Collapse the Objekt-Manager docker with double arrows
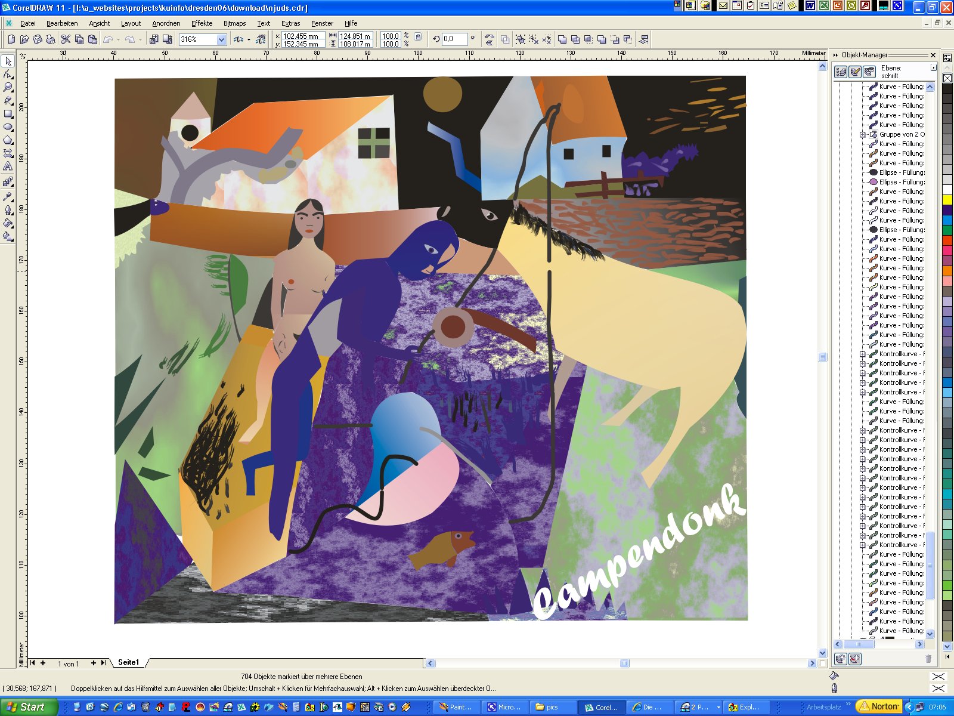Viewport: 954px width, 716px height. (836, 55)
